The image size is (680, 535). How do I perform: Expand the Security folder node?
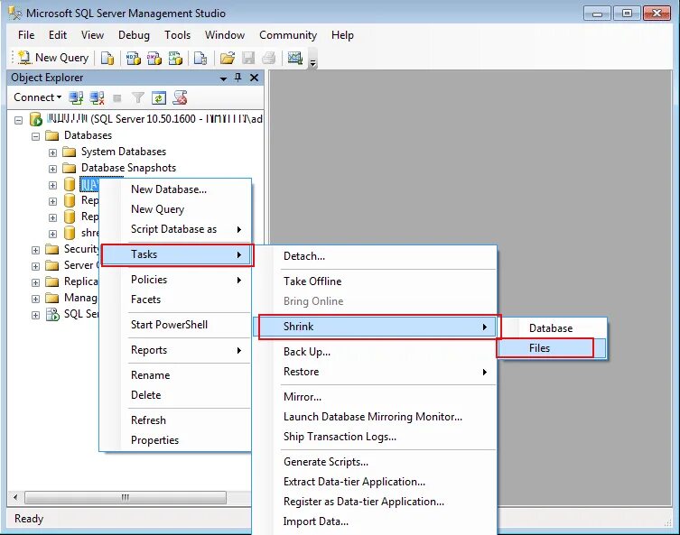35,250
